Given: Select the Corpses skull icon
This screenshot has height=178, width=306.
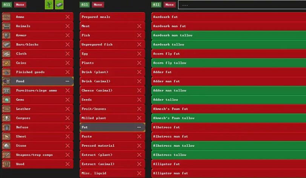Looking at the screenshot, I should [6, 118].
